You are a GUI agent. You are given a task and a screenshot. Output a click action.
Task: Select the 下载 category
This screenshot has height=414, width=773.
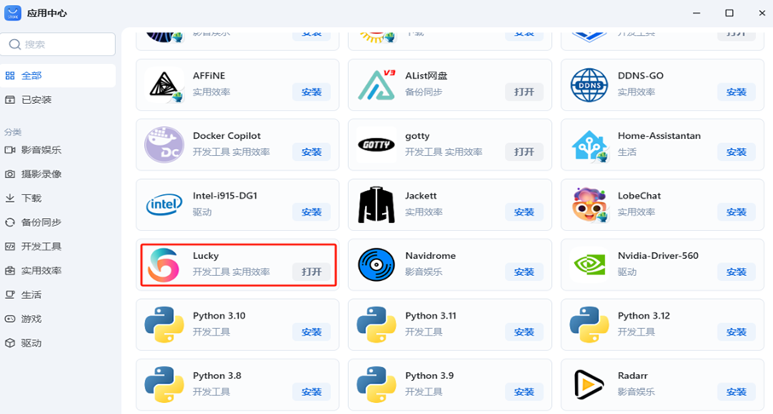58,198
